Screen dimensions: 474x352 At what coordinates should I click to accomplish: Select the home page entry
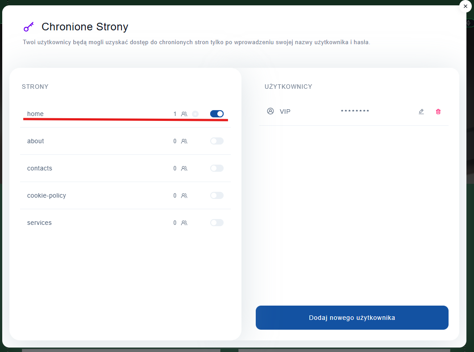35,114
